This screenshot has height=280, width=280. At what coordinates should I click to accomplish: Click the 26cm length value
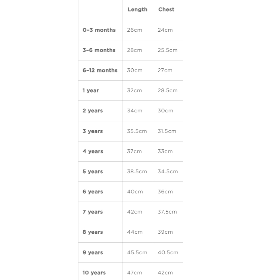tap(134, 30)
